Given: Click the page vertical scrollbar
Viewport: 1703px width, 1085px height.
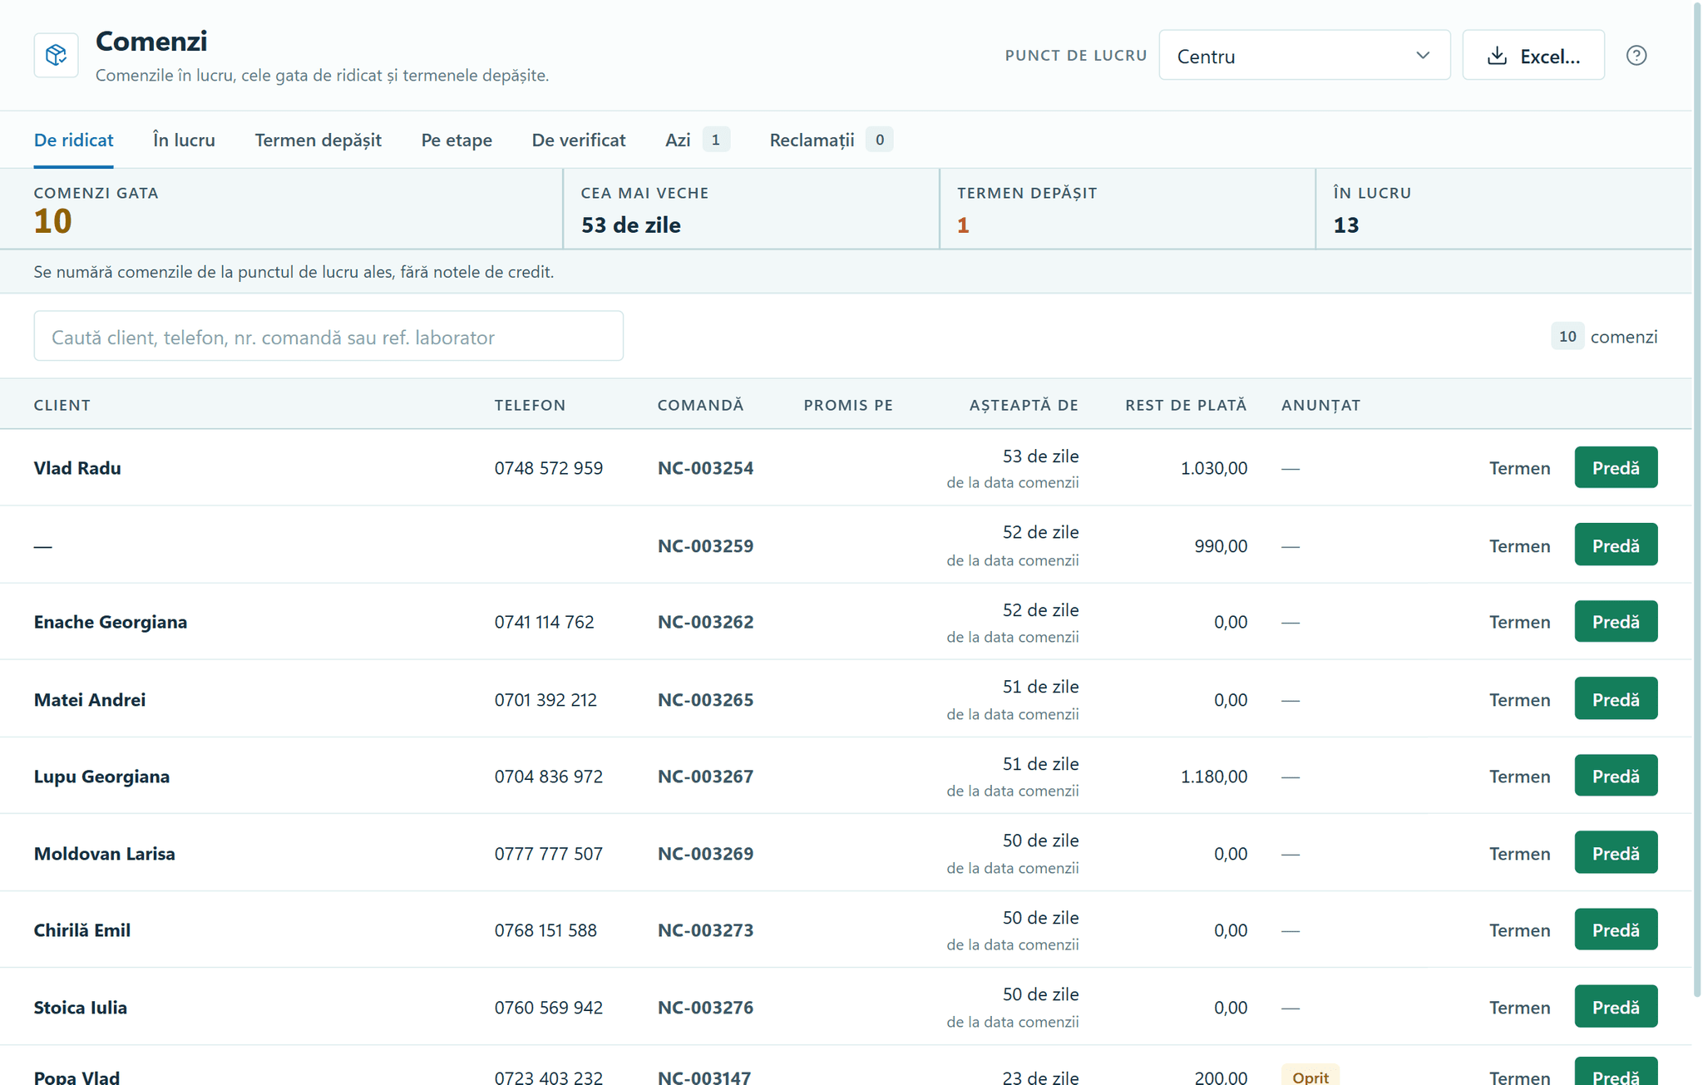Looking at the screenshot, I should 1697,499.
